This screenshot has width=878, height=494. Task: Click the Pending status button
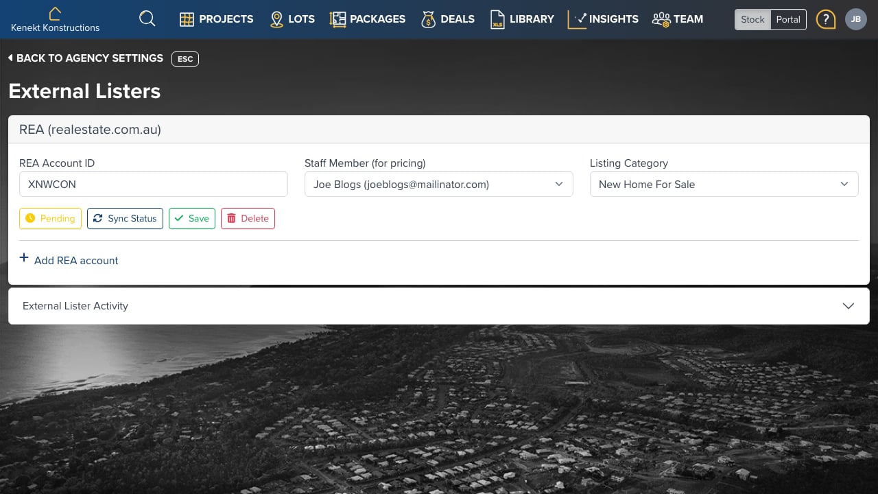(x=50, y=218)
